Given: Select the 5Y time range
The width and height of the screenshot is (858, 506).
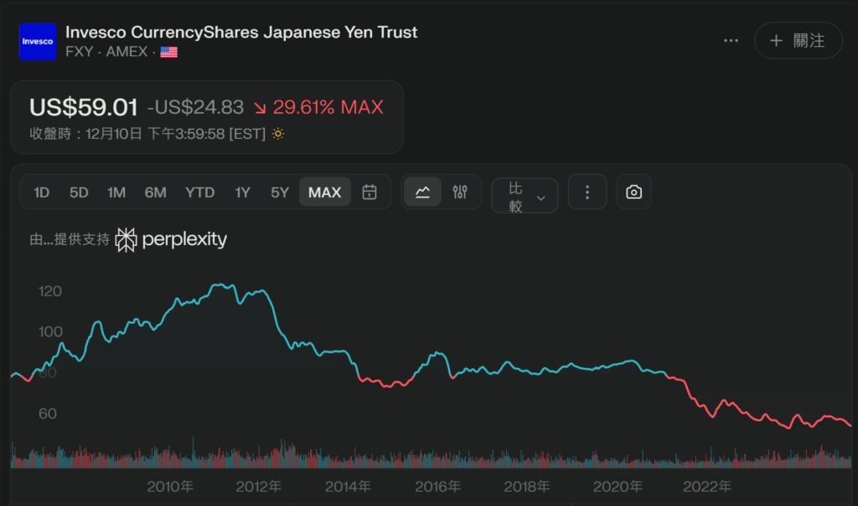Looking at the screenshot, I should (280, 192).
